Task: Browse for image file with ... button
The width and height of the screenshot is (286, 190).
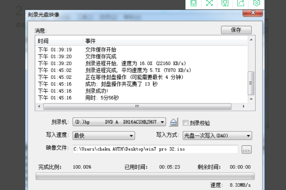Action: tap(246, 150)
